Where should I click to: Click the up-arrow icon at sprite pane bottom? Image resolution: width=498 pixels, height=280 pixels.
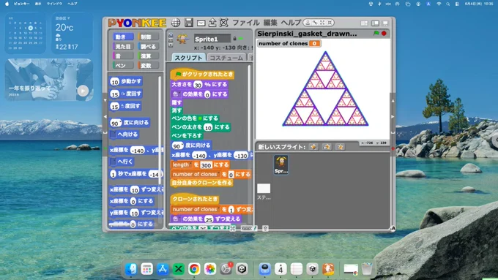tap(266, 228)
